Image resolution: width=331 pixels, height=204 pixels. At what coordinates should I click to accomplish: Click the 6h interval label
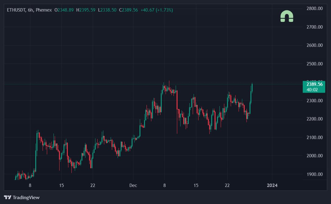[x=30, y=10]
